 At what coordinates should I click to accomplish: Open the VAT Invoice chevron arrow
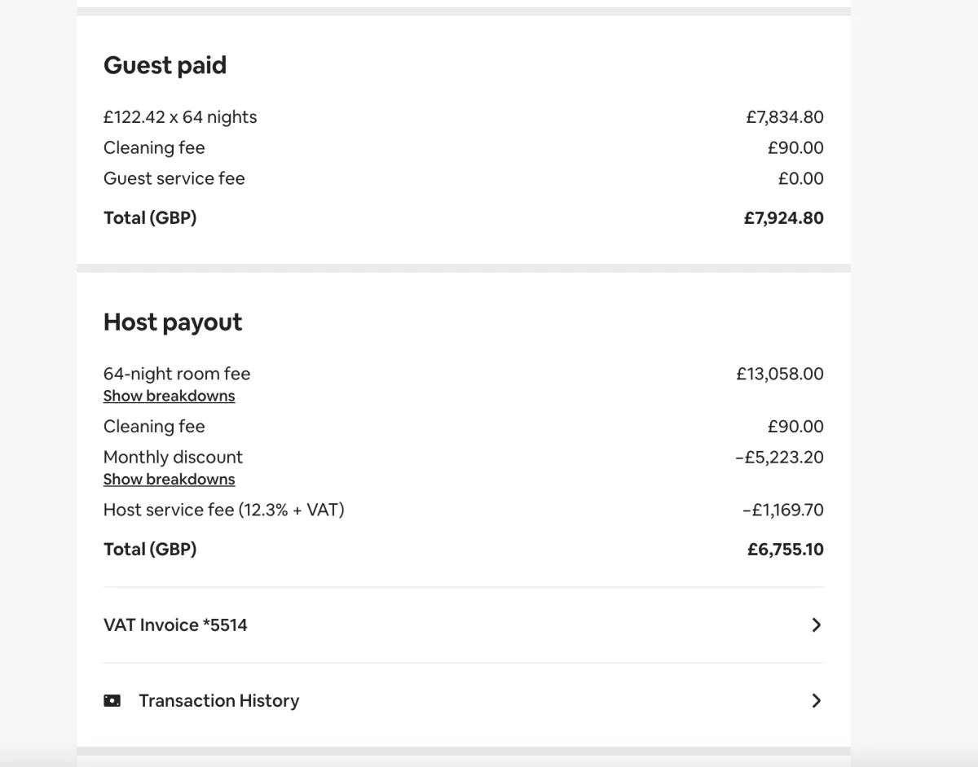(x=817, y=625)
